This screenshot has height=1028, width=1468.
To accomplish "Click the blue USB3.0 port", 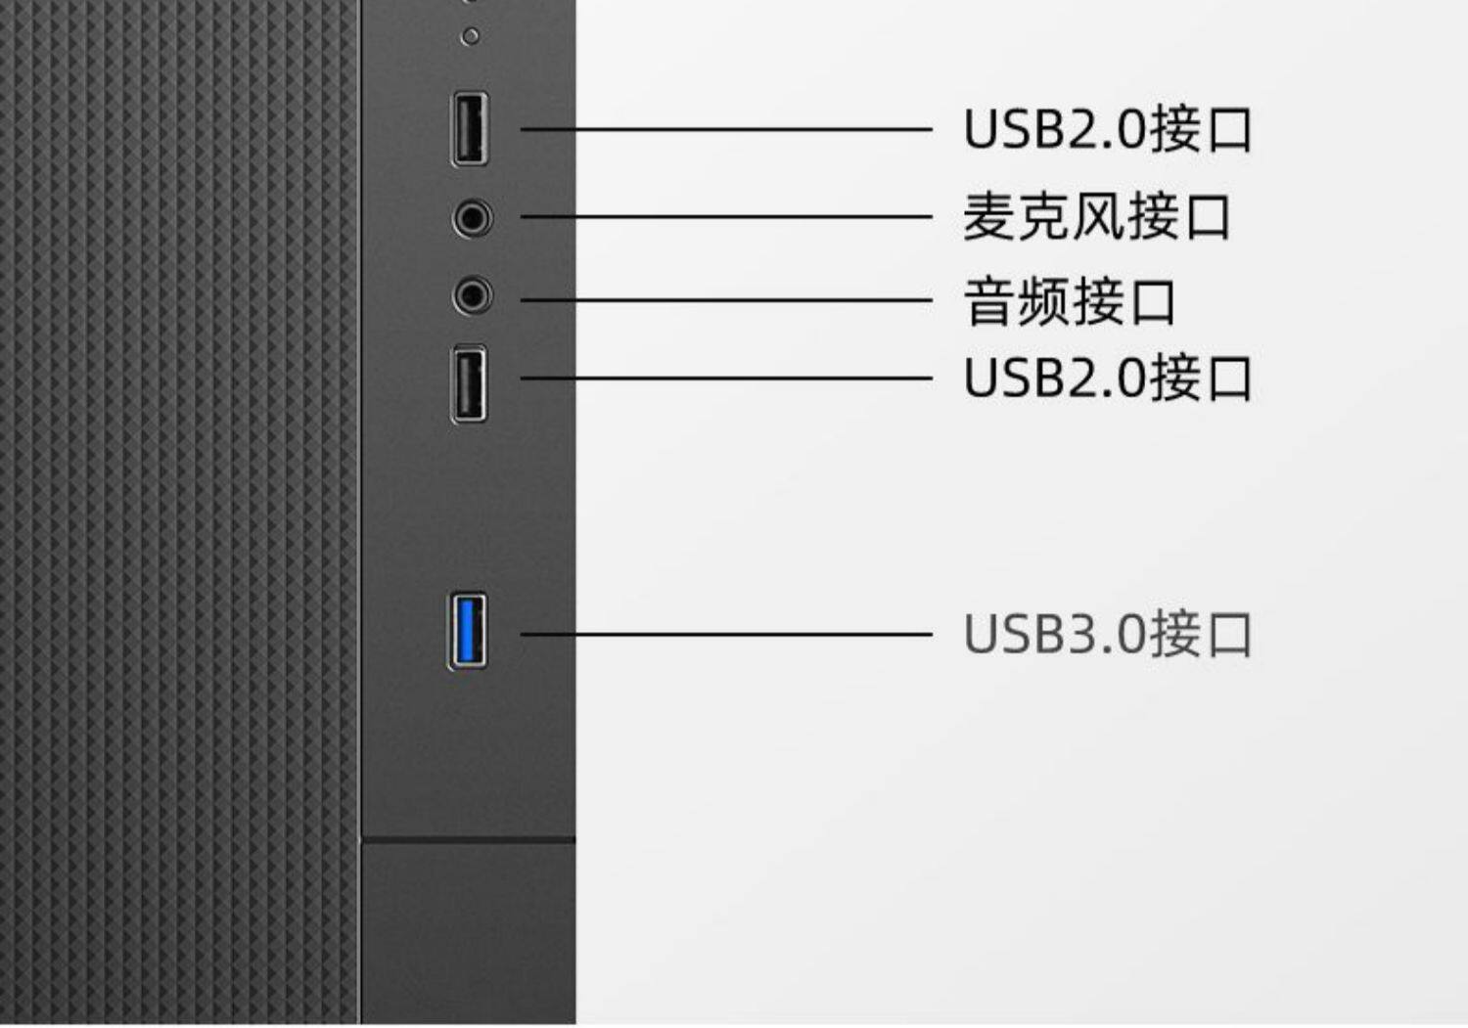I will coord(468,631).
